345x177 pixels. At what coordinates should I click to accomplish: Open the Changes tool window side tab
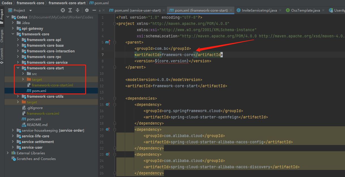2,36
